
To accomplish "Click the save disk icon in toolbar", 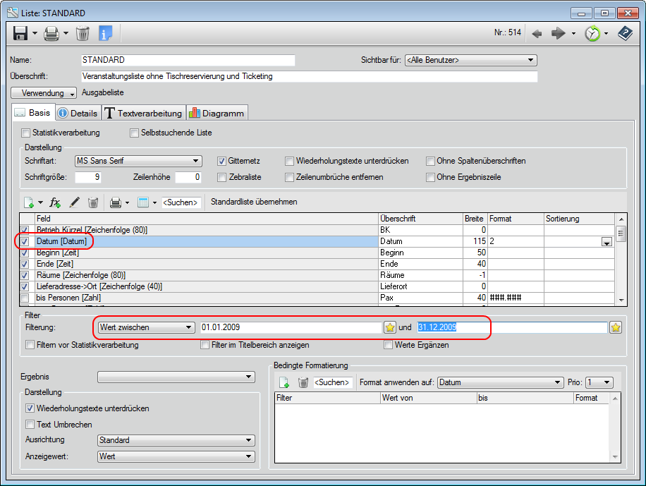I will (20, 33).
